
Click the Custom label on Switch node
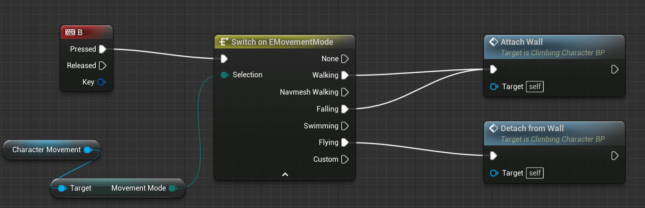tap(326, 159)
